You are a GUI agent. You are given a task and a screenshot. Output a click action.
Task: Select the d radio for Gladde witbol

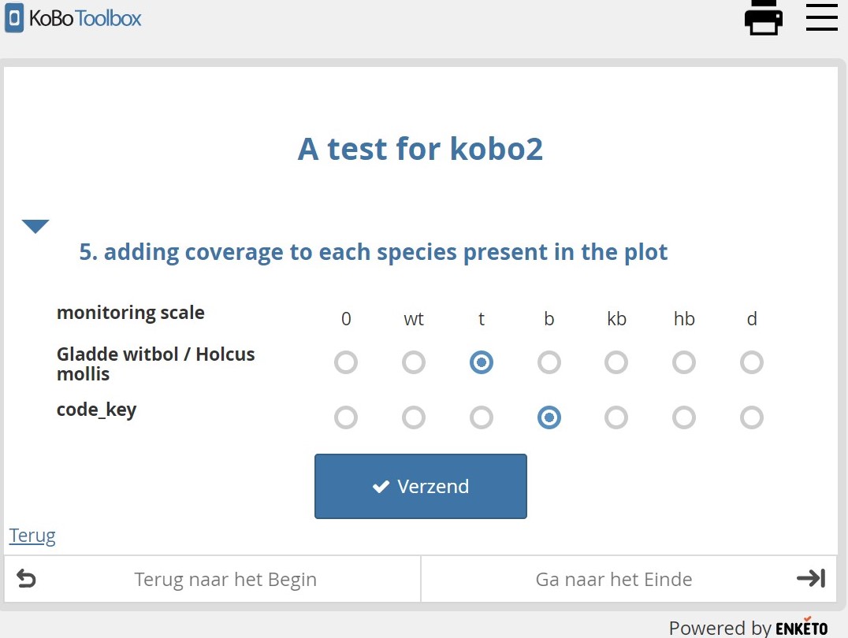click(x=751, y=362)
